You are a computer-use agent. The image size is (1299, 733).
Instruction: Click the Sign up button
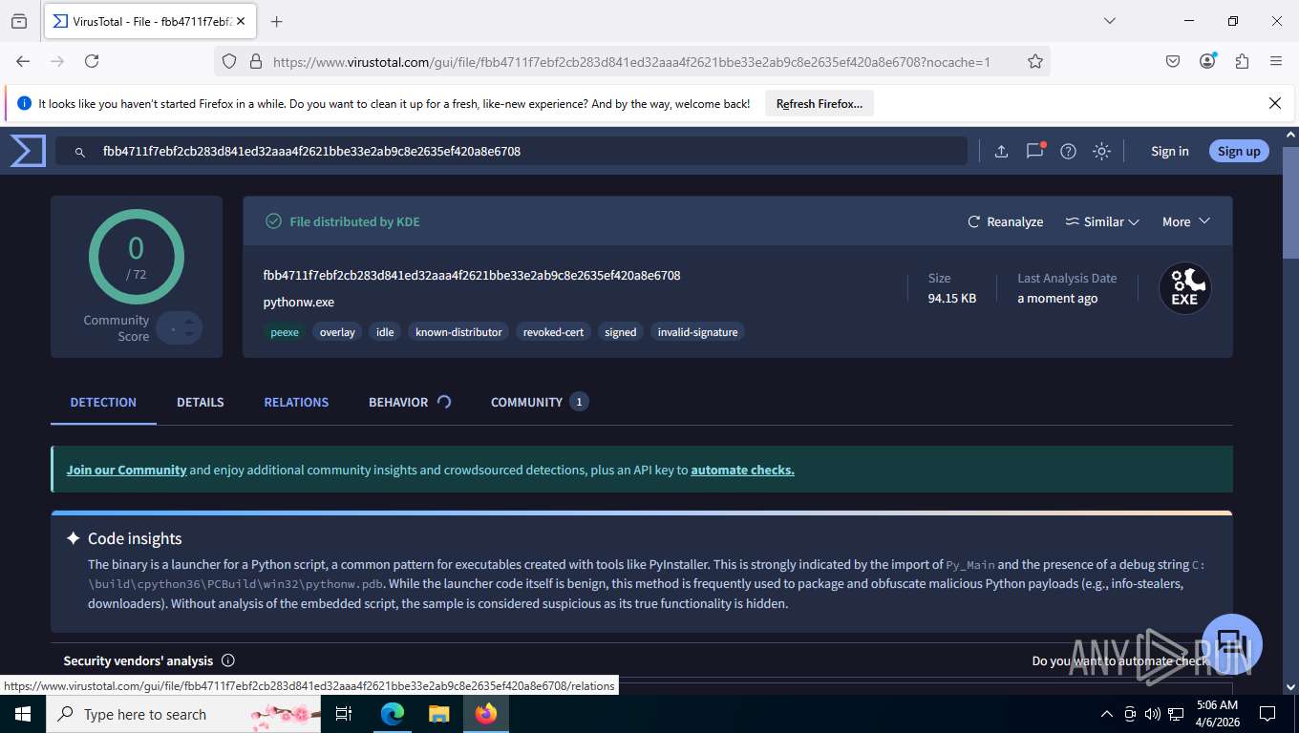1239,151
